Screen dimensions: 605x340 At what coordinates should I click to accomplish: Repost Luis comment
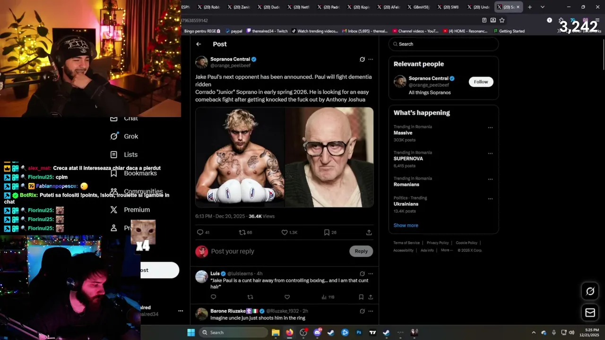[x=250, y=297]
